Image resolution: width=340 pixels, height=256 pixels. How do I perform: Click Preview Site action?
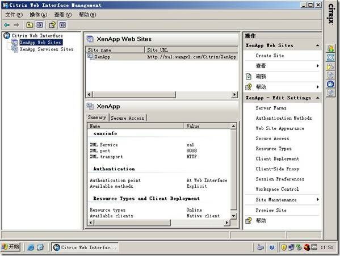pos(271,210)
